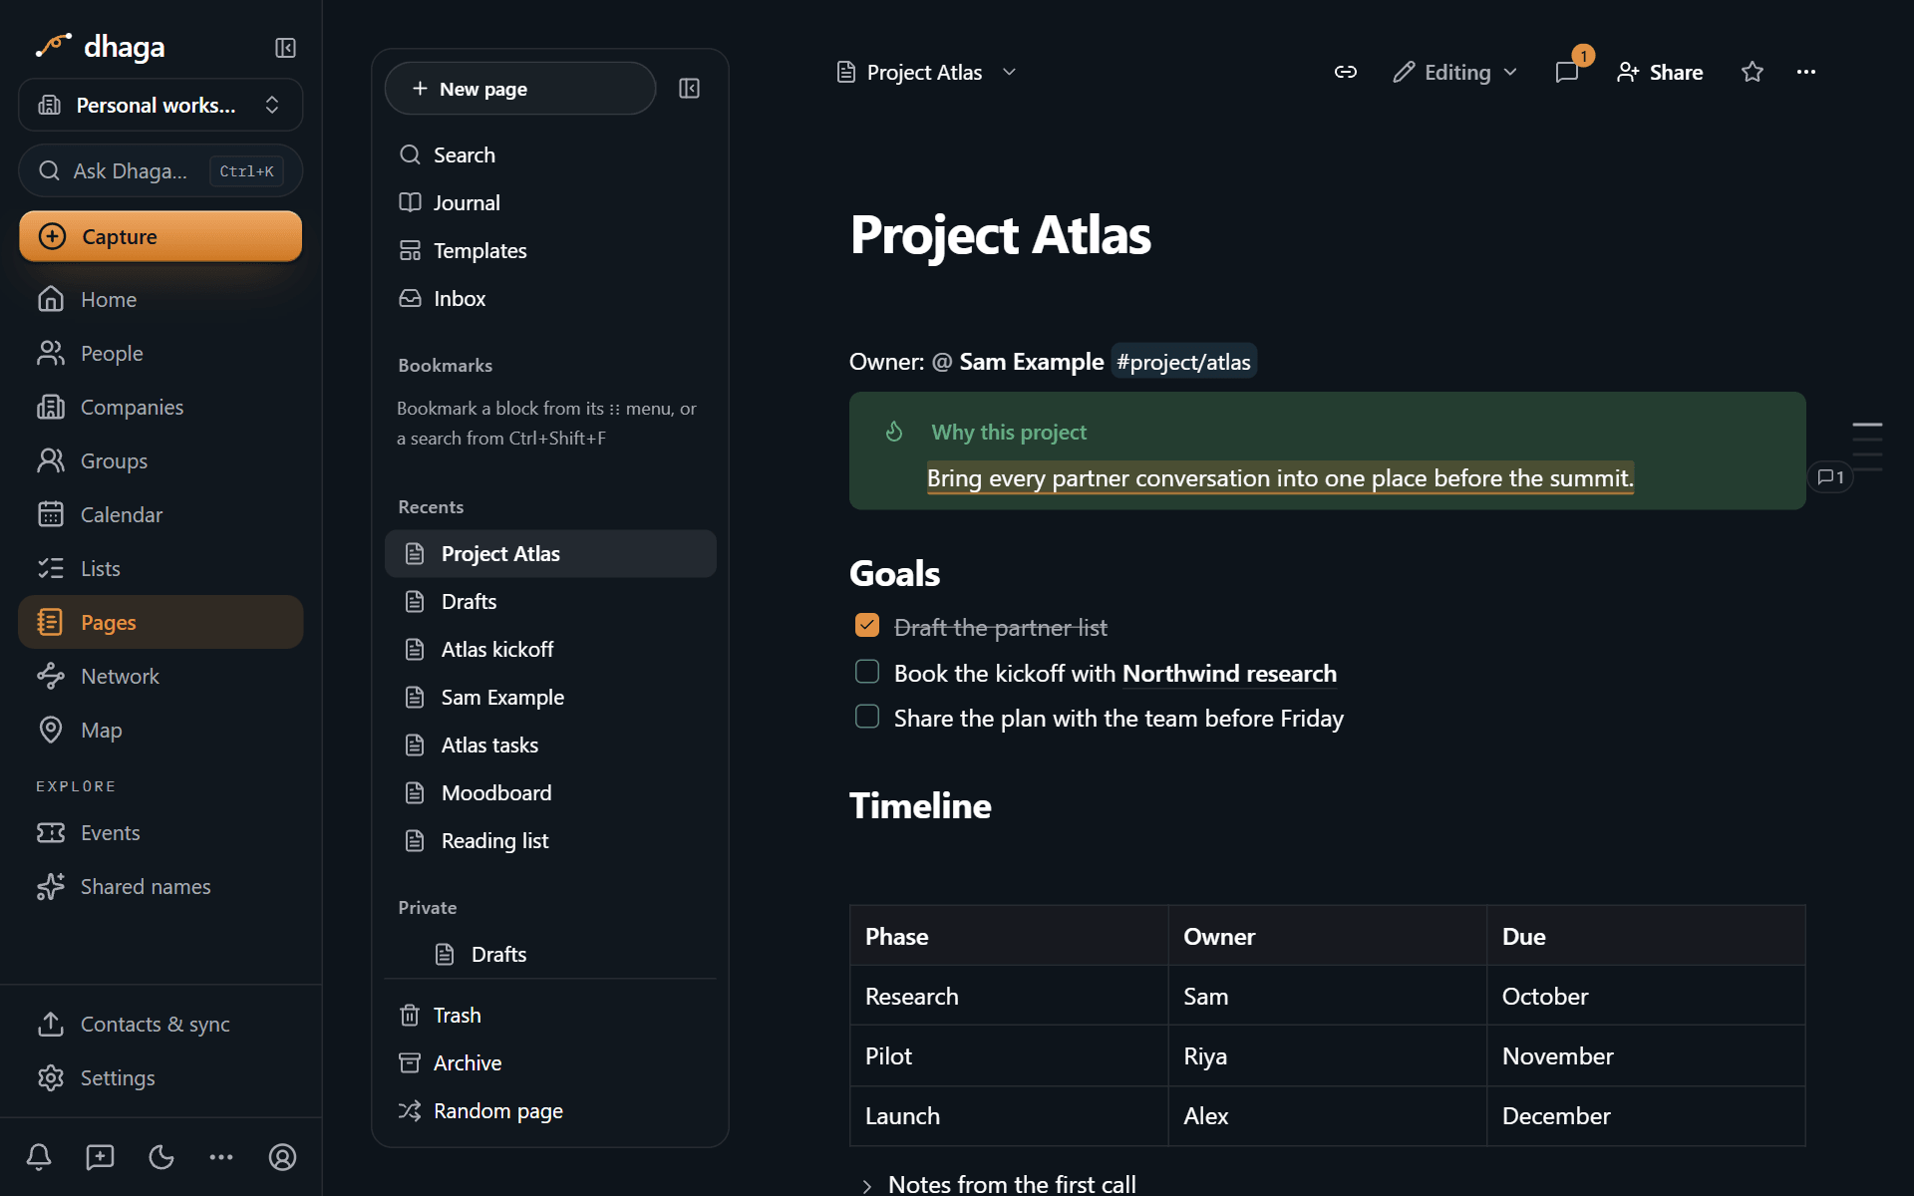Star the Project Atlas page
The width and height of the screenshot is (1914, 1196).
tap(1753, 72)
